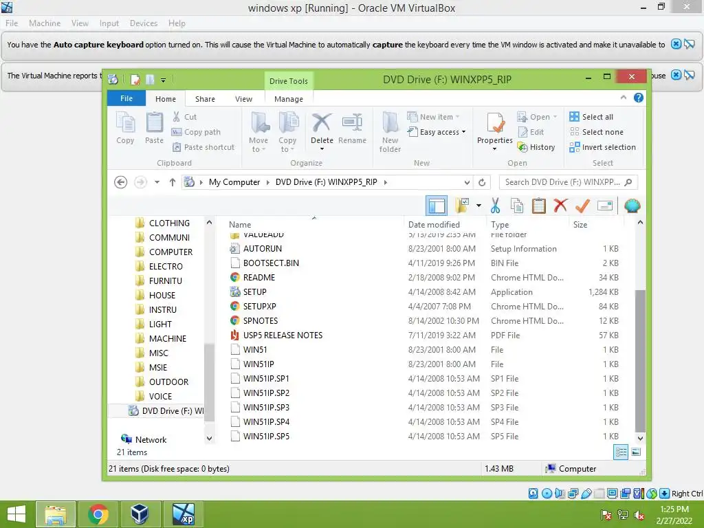Toggle the preview pane layout icon
The width and height of the screenshot is (704, 528).
(x=437, y=206)
